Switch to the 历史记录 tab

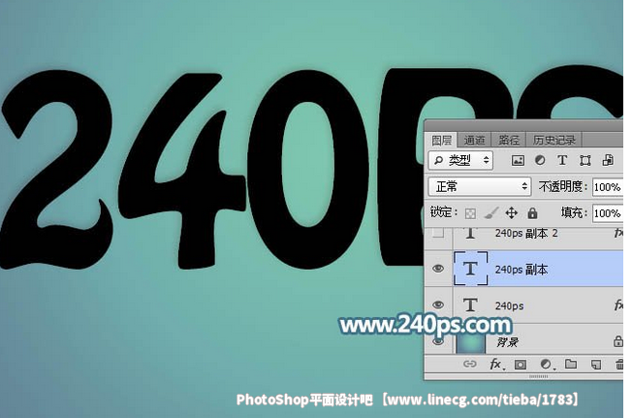click(x=554, y=141)
